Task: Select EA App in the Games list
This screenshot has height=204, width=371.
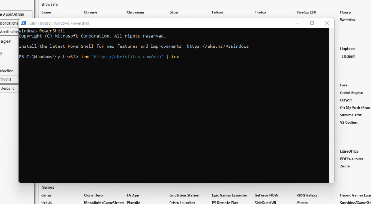Action: [133, 195]
